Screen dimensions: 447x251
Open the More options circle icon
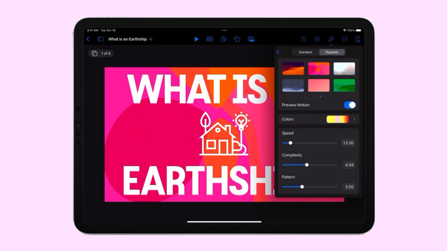[x=344, y=39]
